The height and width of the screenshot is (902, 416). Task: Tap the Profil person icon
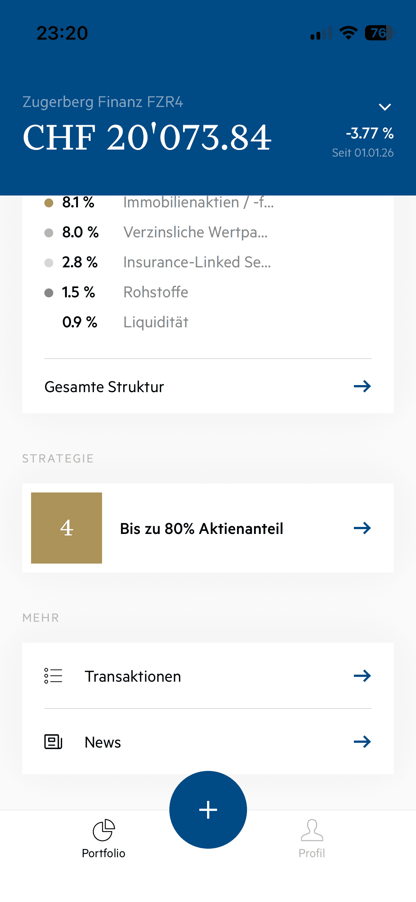[x=312, y=830]
